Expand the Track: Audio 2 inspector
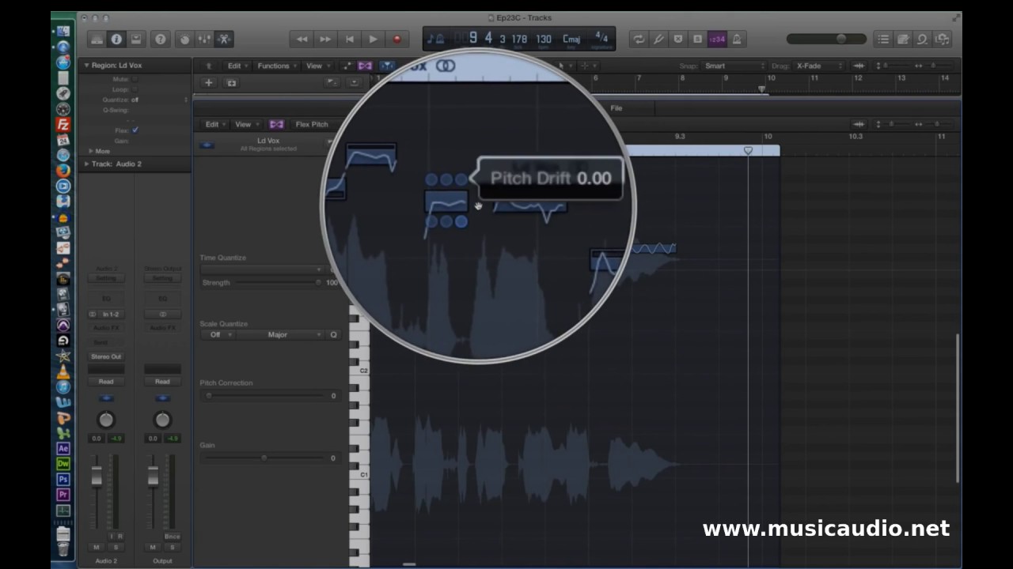The height and width of the screenshot is (569, 1013). 86,164
